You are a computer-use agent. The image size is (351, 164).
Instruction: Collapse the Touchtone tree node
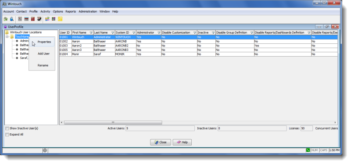[7, 37]
